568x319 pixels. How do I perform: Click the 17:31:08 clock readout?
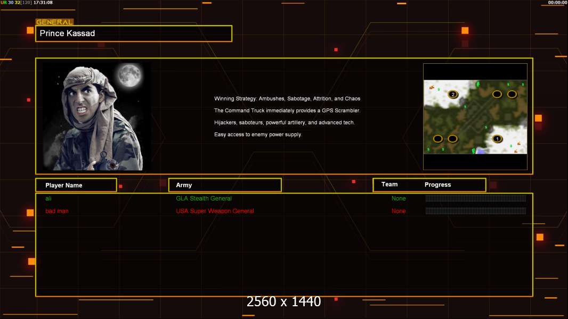(43, 3)
